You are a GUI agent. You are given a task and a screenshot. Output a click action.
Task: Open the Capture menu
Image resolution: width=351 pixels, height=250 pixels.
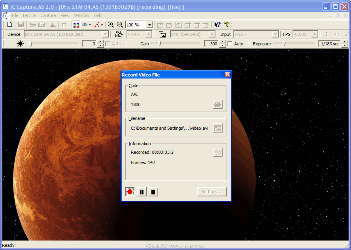[48, 15]
